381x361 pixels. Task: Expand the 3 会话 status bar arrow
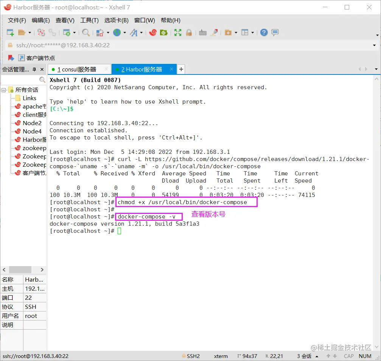[x=317, y=356]
